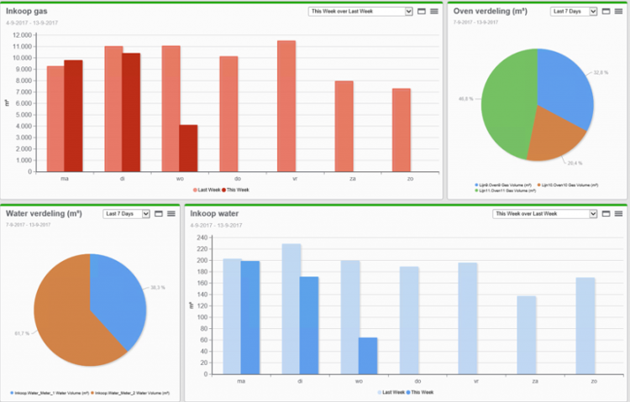This screenshot has width=630, height=402.
Task: Maximize the Inkoop gas widget window
Action: (422, 11)
